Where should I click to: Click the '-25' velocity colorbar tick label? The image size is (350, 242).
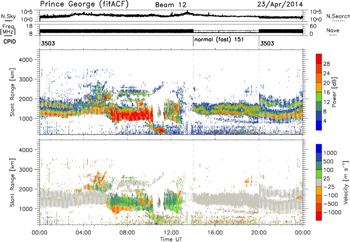[329, 187]
